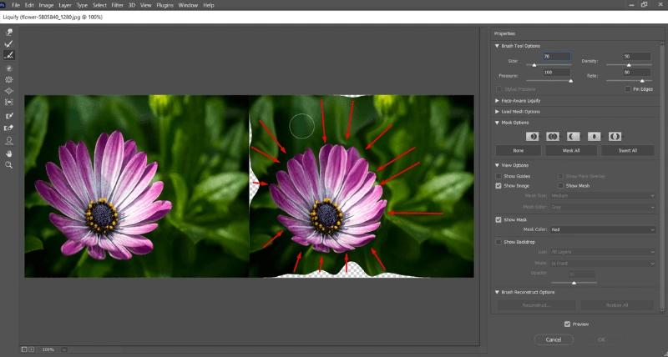This screenshot has width=668, height=357.
Task: Select the Smooth tool
Action: tap(9, 55)
